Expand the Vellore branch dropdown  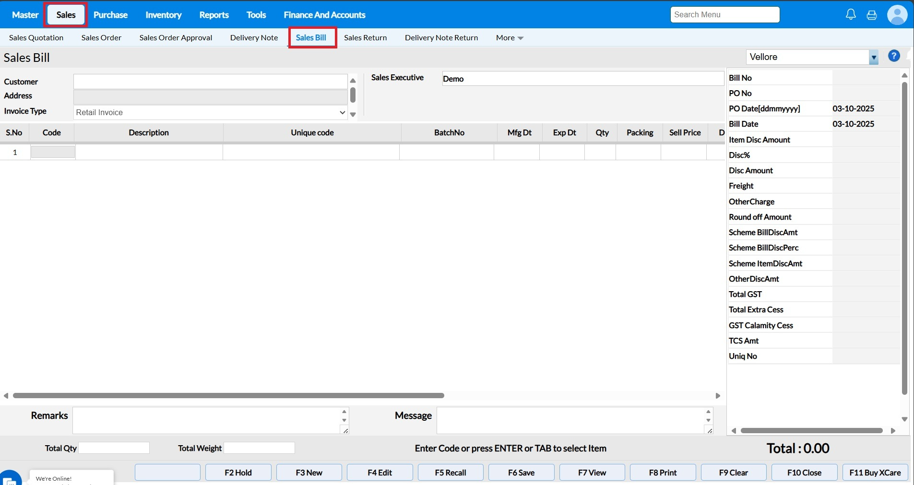[873, 57]
